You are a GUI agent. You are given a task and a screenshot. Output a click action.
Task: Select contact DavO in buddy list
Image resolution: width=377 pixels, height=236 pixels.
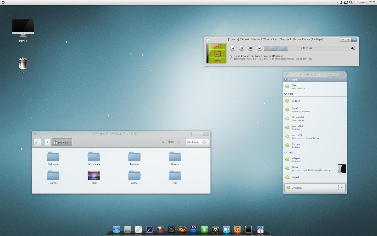(315, 110)
